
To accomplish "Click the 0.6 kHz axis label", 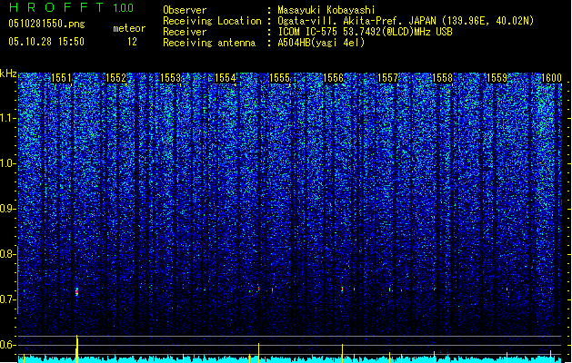I will [7, 345].
